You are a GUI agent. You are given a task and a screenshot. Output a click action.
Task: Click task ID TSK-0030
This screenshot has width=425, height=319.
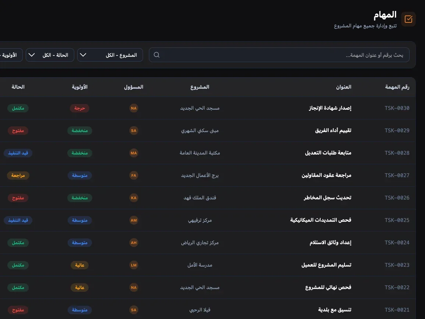coord(397,108)
